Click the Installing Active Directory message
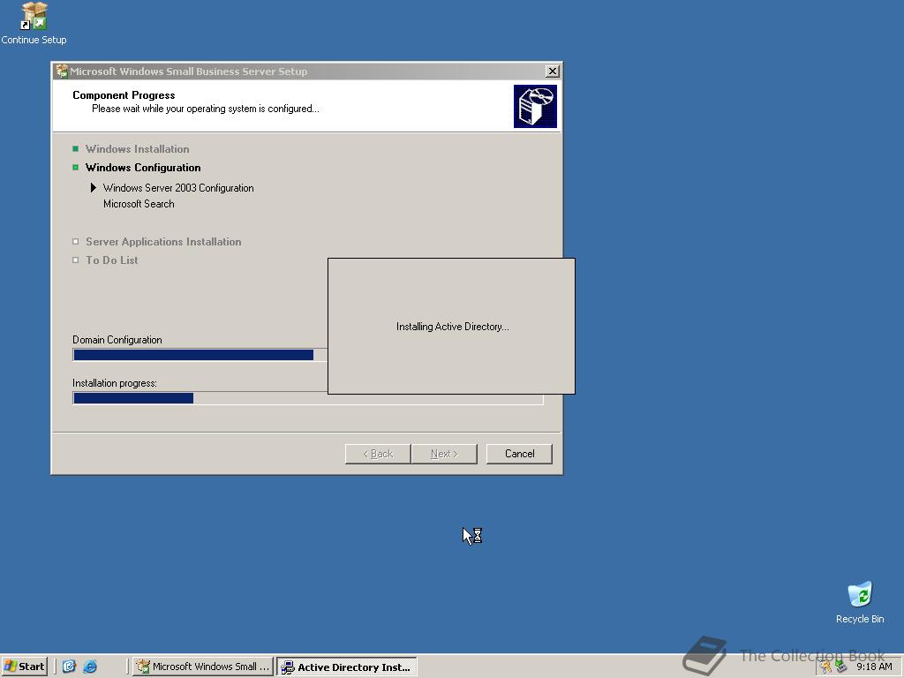This screenshot has height=678, width=904. [x=453, y=327]
